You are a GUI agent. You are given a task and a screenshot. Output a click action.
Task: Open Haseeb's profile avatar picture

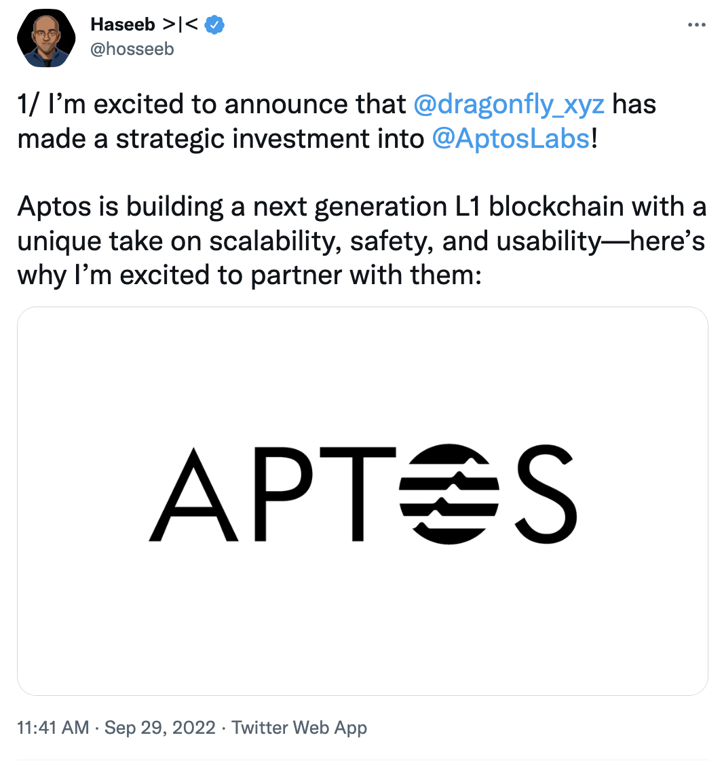click(45, 38)
